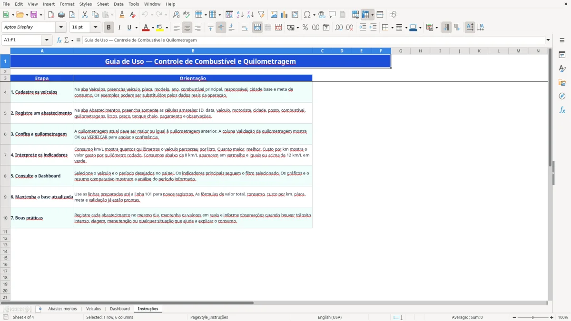Select column B header

193,51
